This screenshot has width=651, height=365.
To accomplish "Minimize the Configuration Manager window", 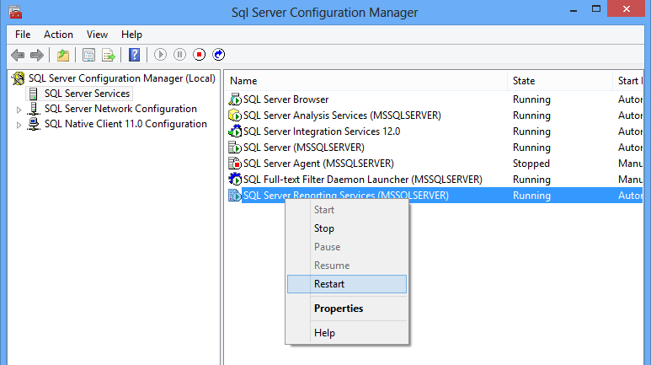I will (x=574, y=9).
